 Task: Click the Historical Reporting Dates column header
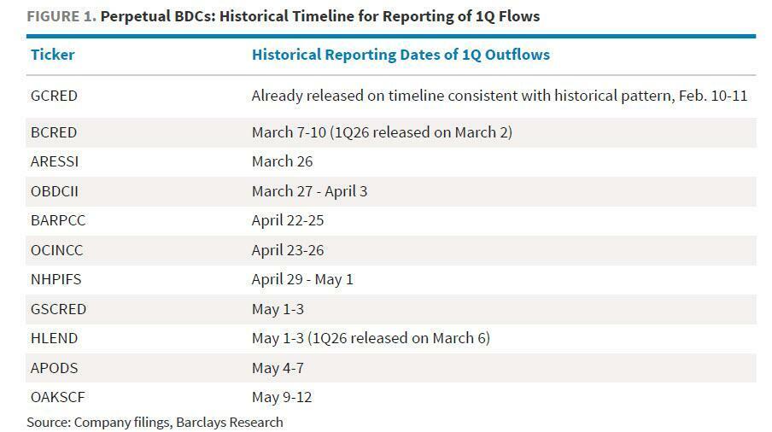[401, 55]
